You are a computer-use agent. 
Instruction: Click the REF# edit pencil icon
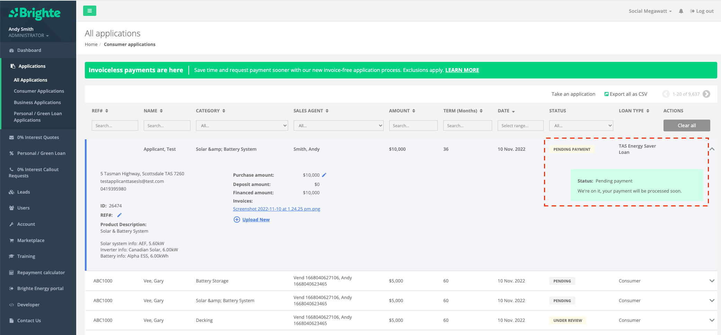click(x=119, y=215)
